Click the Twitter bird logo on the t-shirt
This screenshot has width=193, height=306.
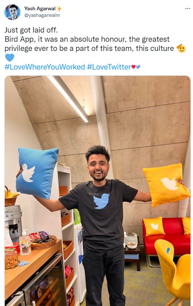[x=101, y=201]
